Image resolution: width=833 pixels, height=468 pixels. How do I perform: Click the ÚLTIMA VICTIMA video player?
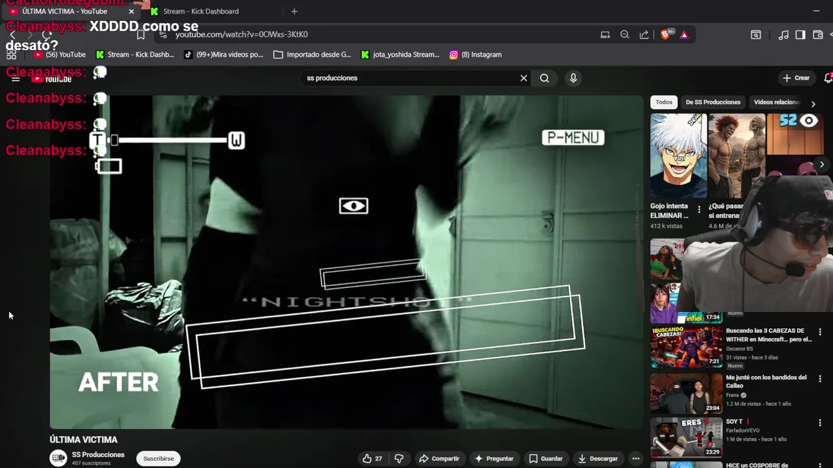346,262
